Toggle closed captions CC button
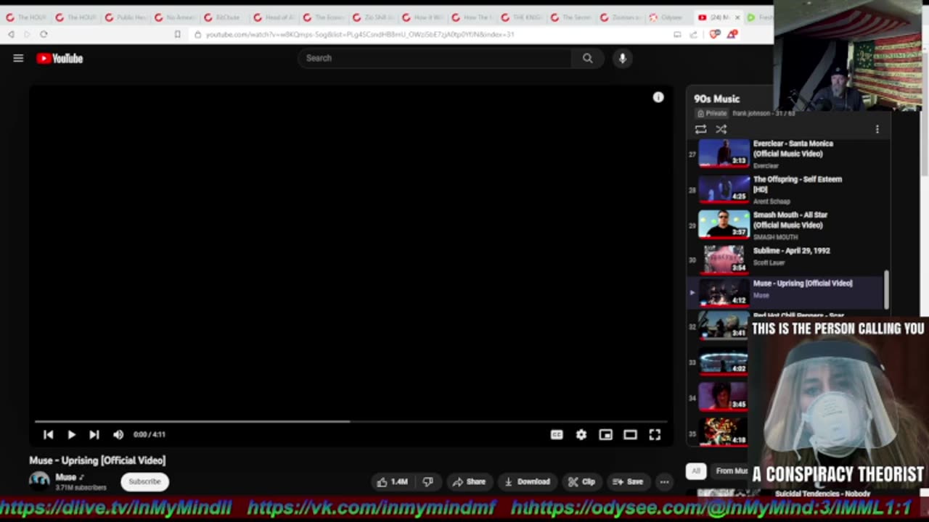Screen dimensions: 929x522 [557, 434]
